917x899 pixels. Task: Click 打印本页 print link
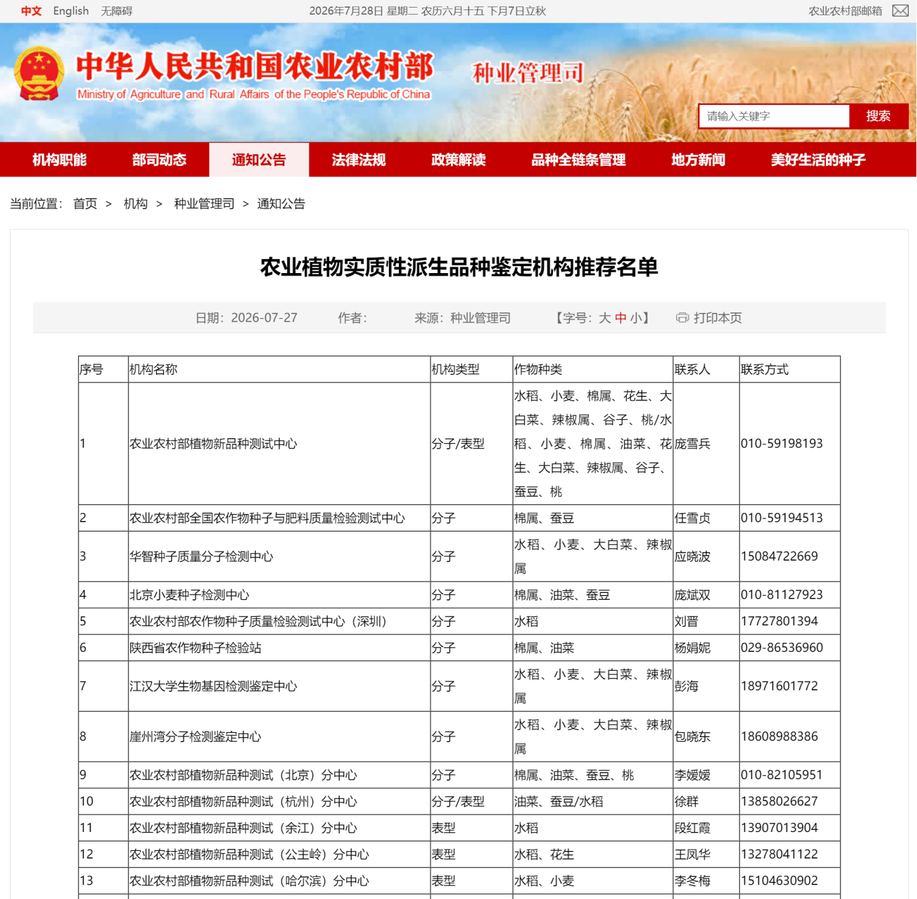coord(718,318)
